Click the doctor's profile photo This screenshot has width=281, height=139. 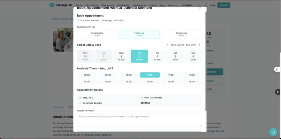click(x=63, y=39)
